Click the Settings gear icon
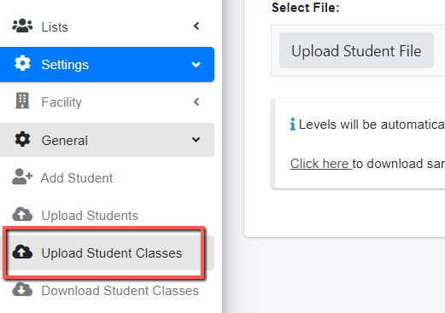Screen dimensions: 445x313 tap(22, 63)
